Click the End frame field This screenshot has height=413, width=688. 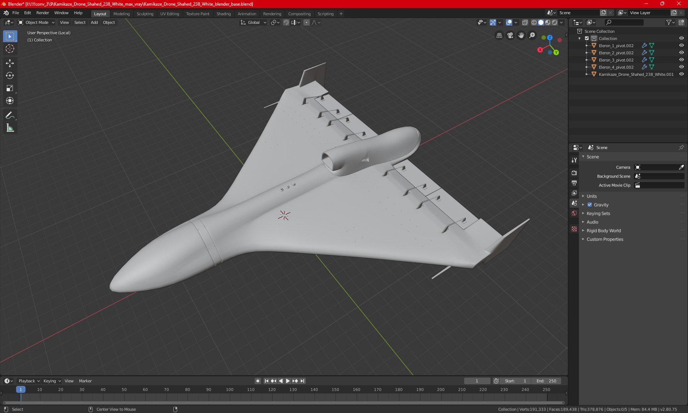pyautogui.click(x=547, y=381)
